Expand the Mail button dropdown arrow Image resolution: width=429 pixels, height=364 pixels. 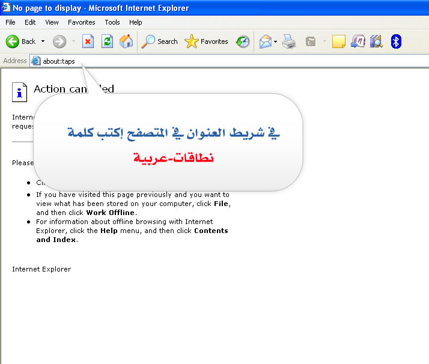click(276, 41)
